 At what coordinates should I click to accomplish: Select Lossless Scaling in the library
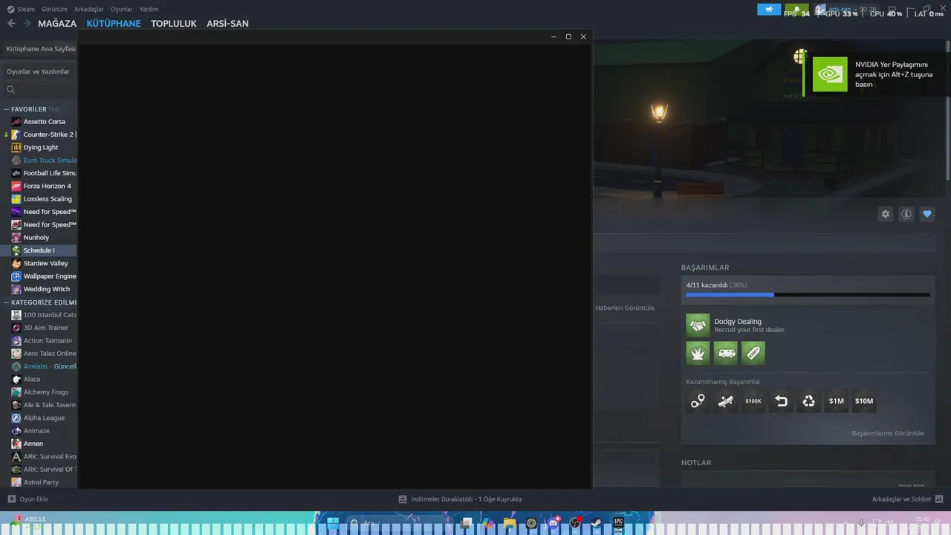point(48,199)
